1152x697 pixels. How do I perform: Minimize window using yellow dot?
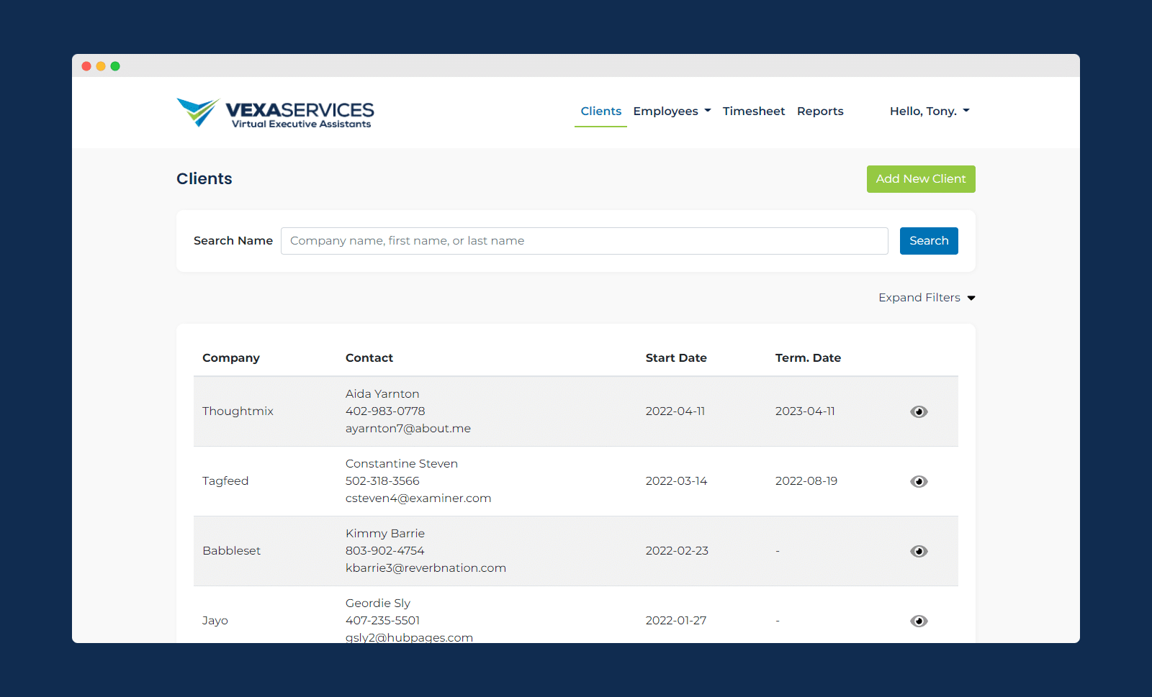tap(101, 66)
